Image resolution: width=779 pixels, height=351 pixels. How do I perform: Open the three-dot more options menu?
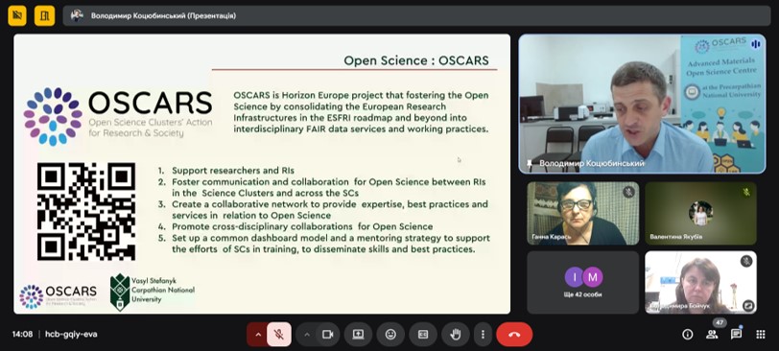coord(483,335)
